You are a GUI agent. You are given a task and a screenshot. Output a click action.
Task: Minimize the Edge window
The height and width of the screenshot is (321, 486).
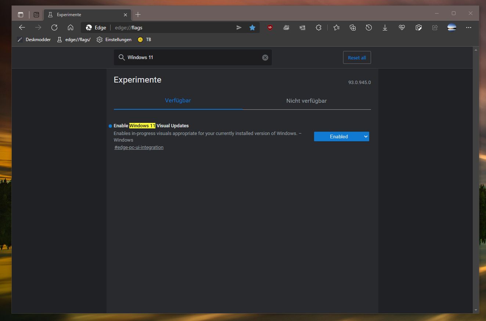tap(437, 14)
